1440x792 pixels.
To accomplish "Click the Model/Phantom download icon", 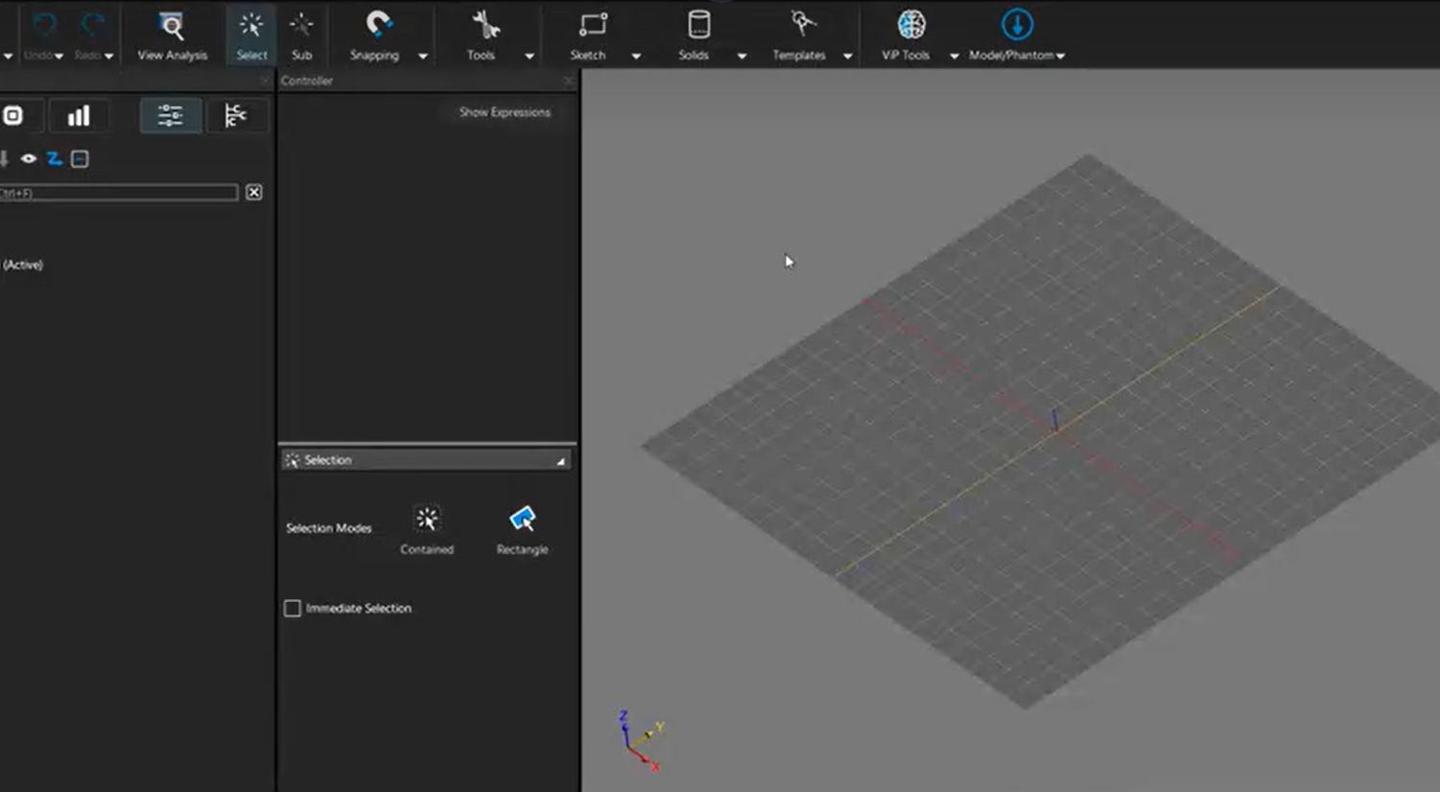I will [x=1017, y=26].
